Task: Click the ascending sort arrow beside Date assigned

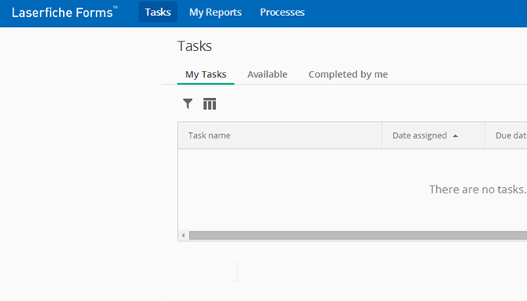Action: coord(455,136)
